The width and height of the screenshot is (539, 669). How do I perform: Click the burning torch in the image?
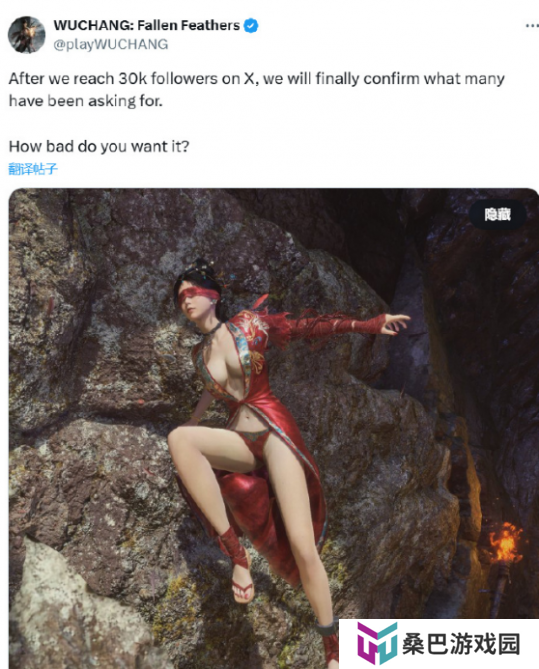[x=506, y=543]
